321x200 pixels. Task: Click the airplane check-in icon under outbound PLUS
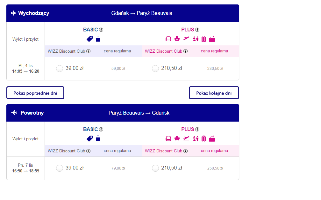tap(186, 39)
